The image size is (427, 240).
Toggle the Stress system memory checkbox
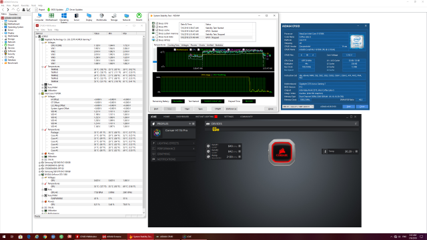[x=157, y=33]
